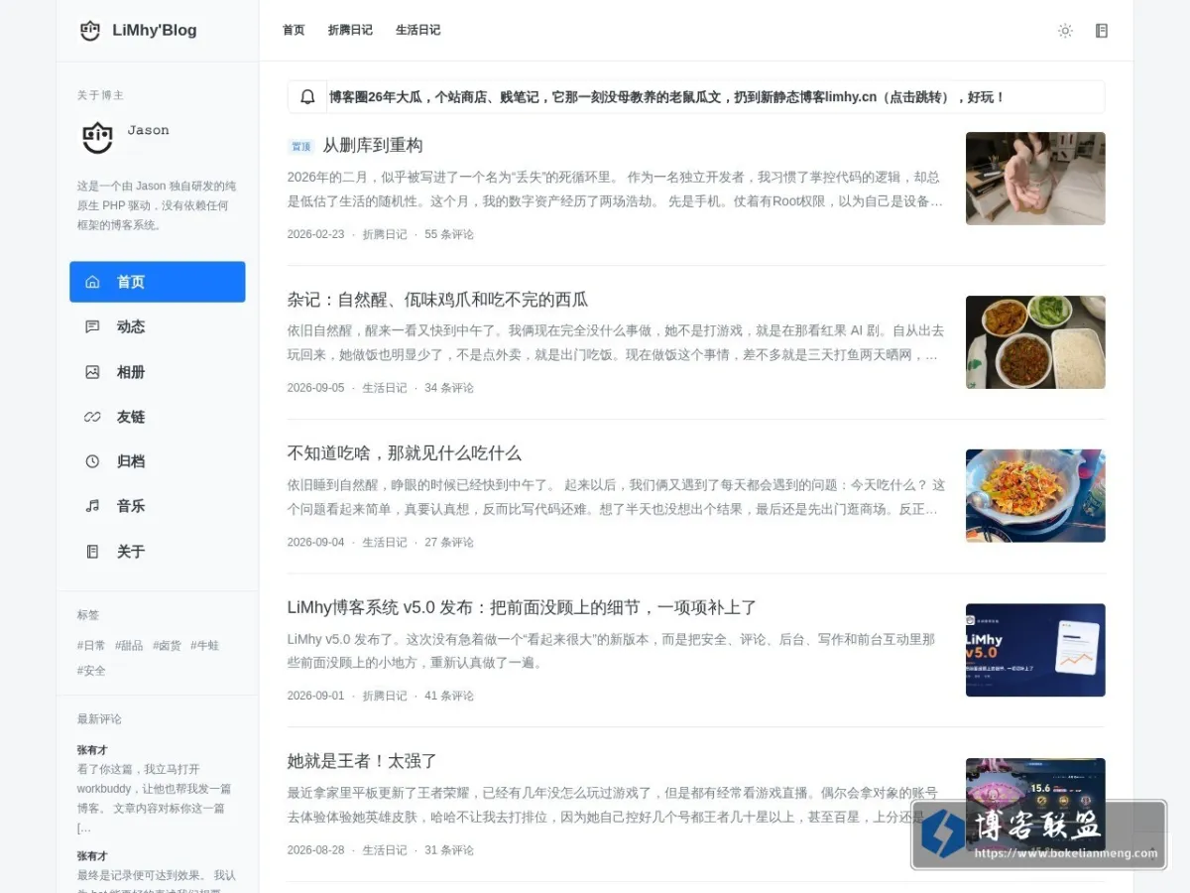1190x893 pixels.
Task: Click the #牛蛙 tag
Action: 204,645
